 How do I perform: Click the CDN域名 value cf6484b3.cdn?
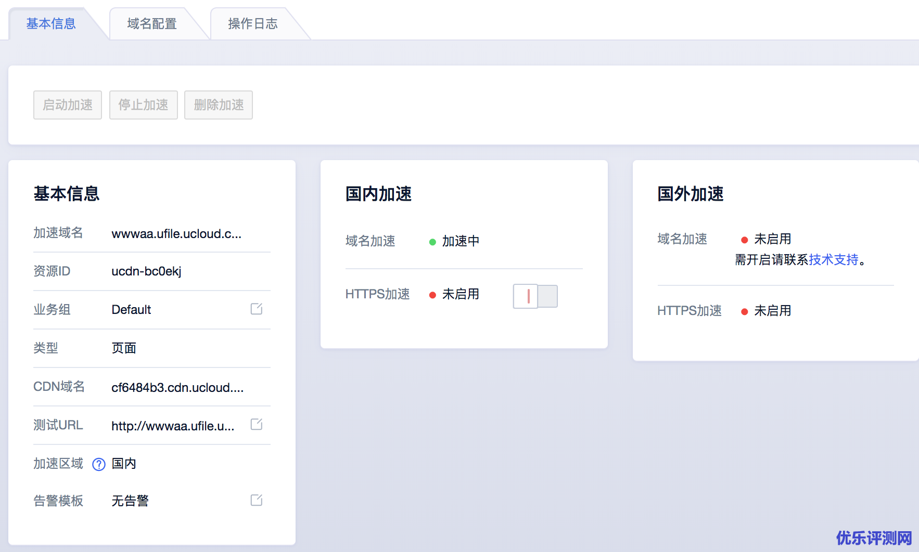pyautogui.click(x=177, y=388)
